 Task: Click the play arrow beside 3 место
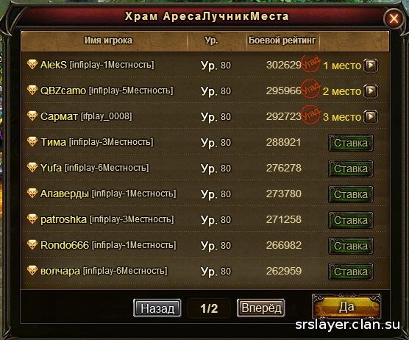371,117
